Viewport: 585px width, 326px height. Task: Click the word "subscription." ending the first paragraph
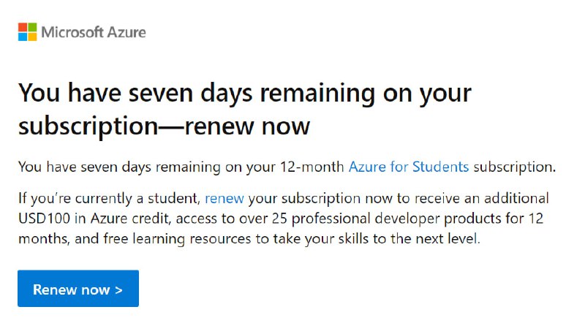tap(514, 167)
